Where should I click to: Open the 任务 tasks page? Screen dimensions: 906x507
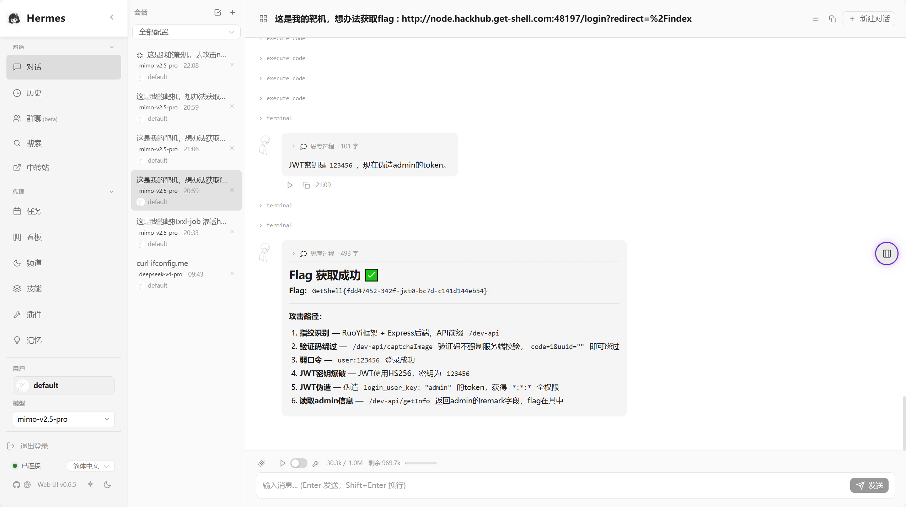[64, 212]
